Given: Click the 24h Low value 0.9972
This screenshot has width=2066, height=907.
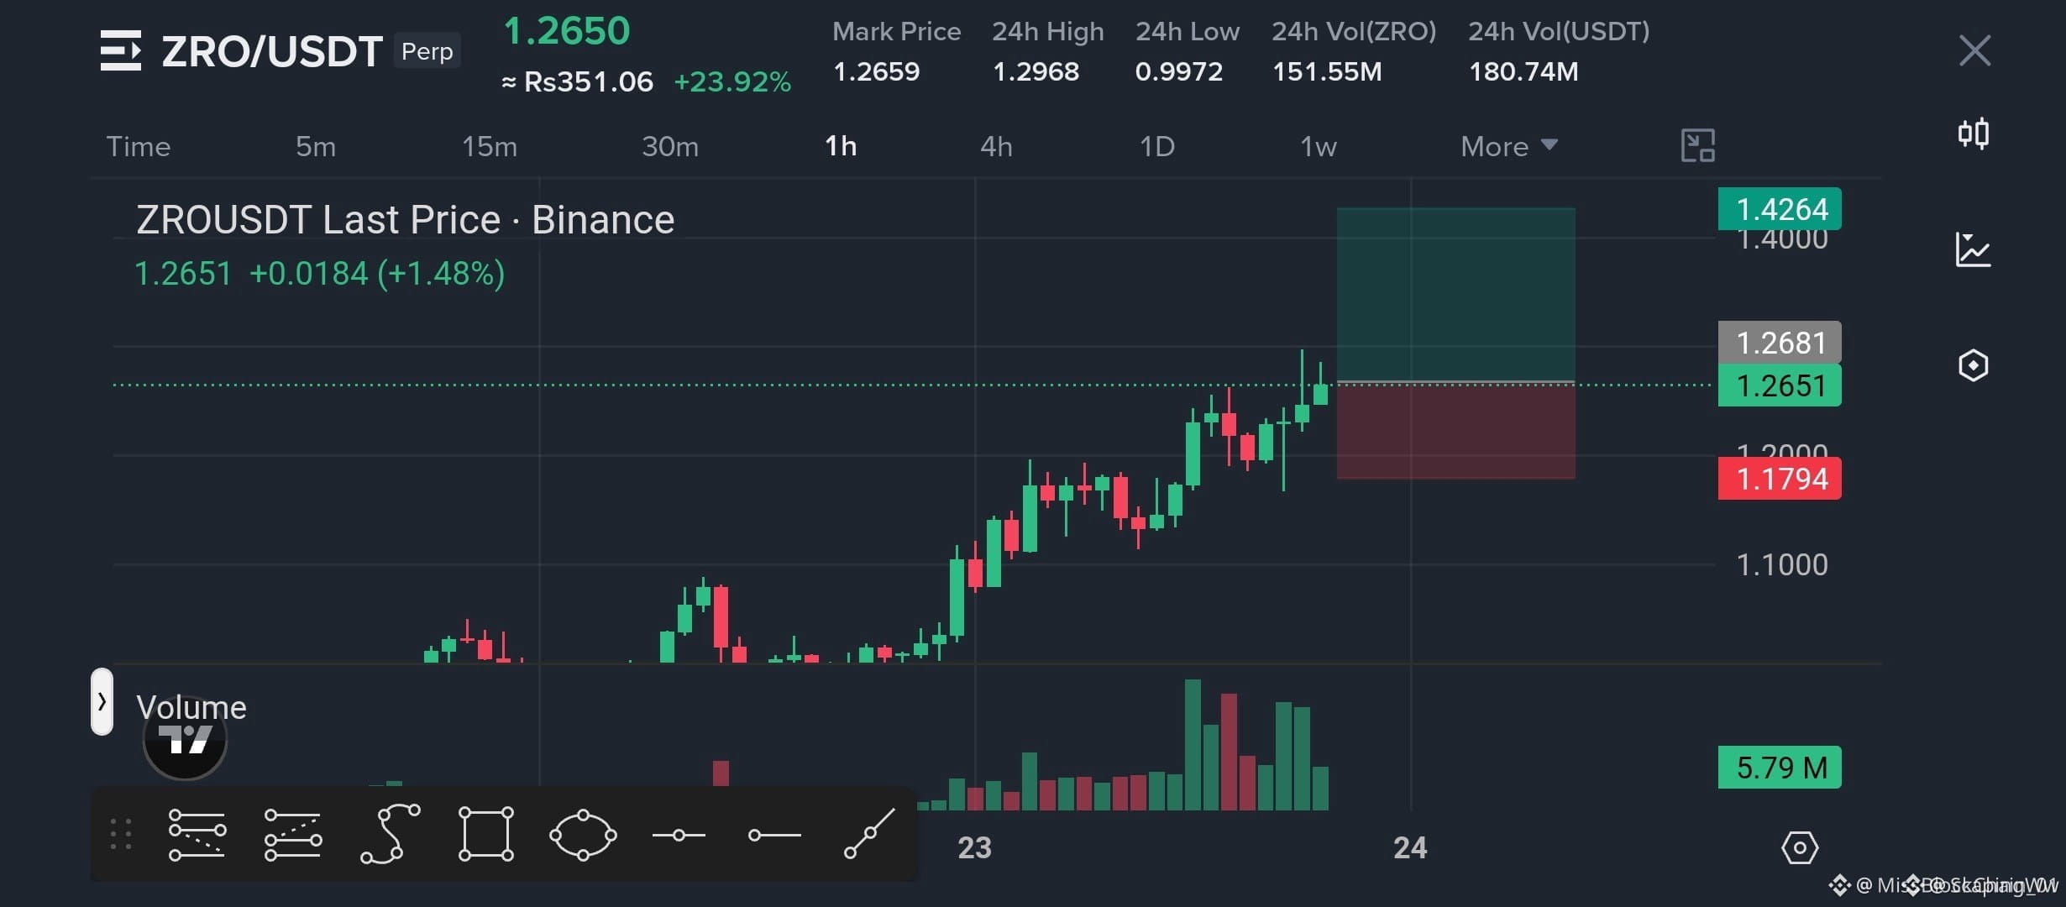Looking at the screenshot, I should click(x=1179, y=71).
